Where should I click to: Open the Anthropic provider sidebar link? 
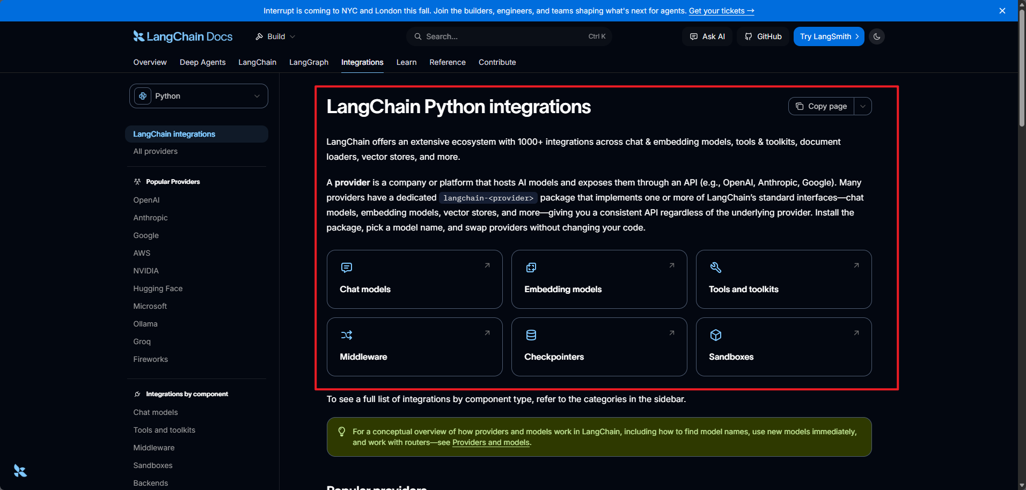pos(151,218)
